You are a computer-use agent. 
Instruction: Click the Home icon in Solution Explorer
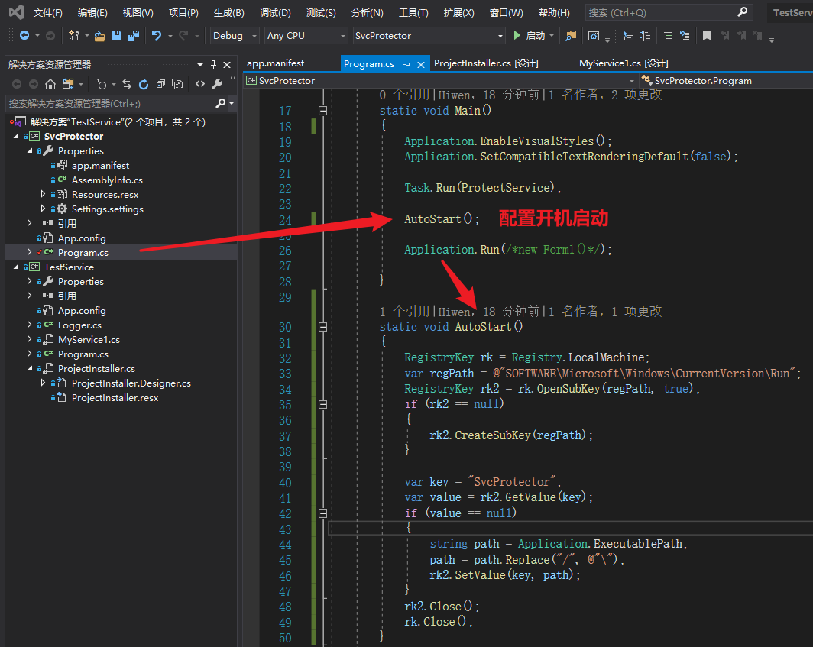50,84
